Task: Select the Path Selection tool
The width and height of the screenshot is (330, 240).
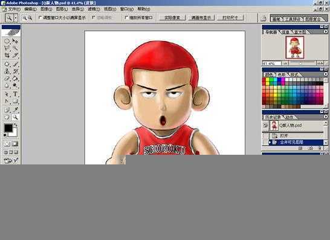Action: tap(7, 94)
